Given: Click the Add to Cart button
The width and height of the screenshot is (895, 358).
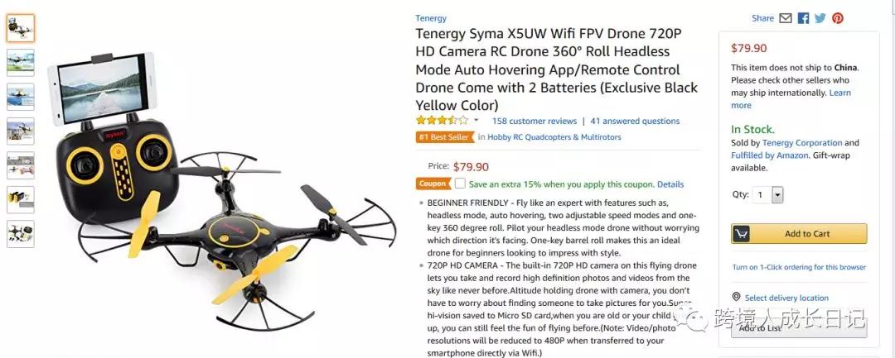Looking at the screenshot, I should [799, 234].
